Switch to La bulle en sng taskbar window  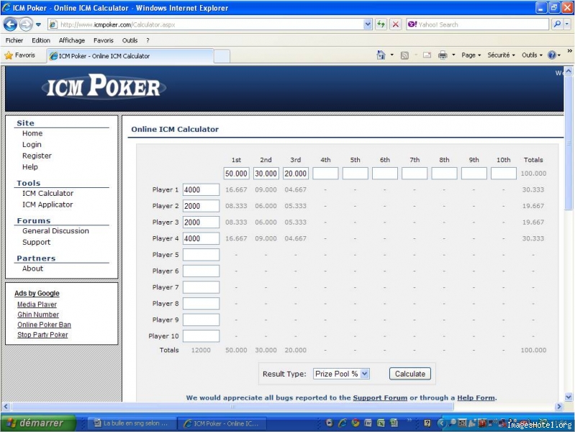(x=130, y=423)
